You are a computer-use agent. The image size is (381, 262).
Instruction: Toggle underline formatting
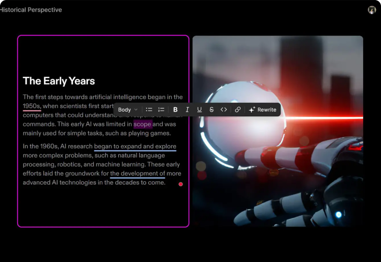coord(199,110)
